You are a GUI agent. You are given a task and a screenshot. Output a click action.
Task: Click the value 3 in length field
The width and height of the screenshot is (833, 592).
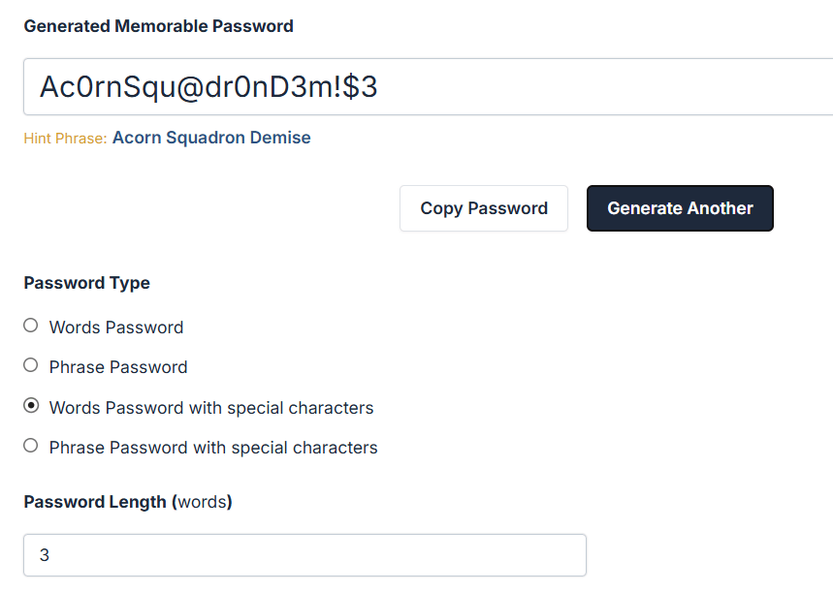(x=46, y=554)
